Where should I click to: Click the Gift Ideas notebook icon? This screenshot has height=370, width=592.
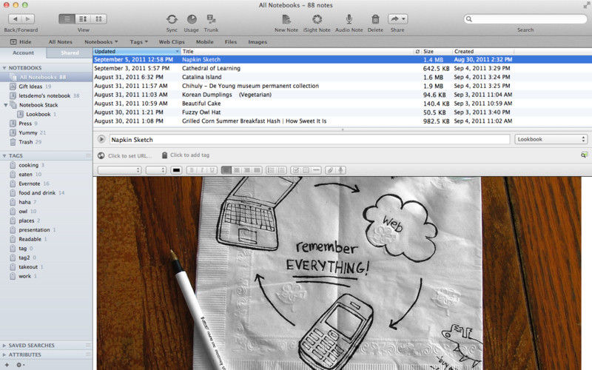[13, 87]
